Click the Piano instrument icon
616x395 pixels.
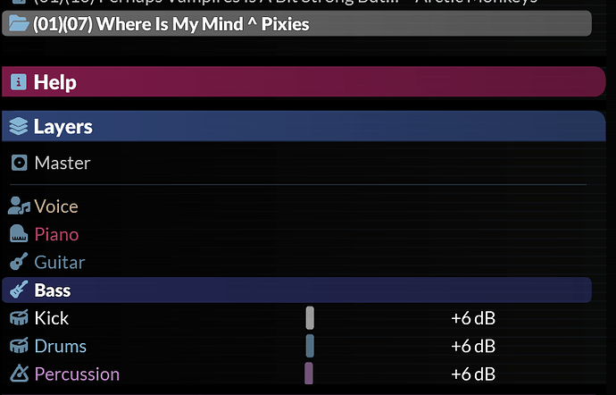[19, 234]
